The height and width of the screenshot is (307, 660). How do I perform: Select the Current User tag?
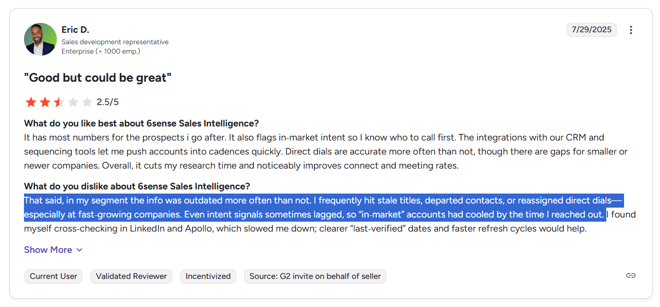tap(53, 276)
